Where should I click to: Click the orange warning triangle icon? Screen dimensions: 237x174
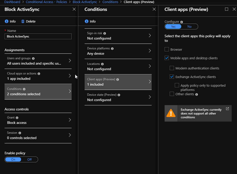coord(171,113)
